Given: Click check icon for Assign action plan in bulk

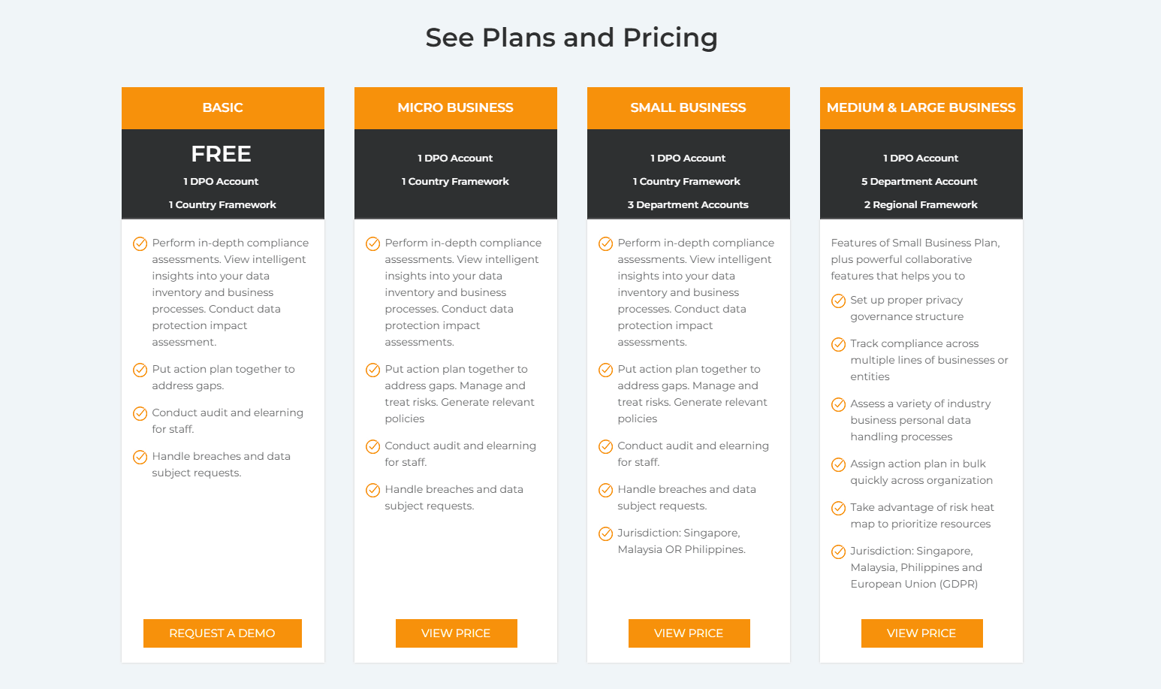Looking at the screenshot, I should [x=838, y=464].
